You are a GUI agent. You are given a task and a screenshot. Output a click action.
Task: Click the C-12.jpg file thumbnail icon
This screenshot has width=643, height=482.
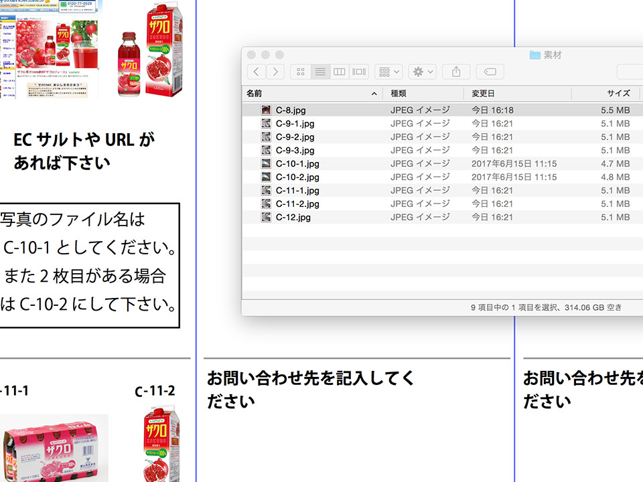(266, 217)
